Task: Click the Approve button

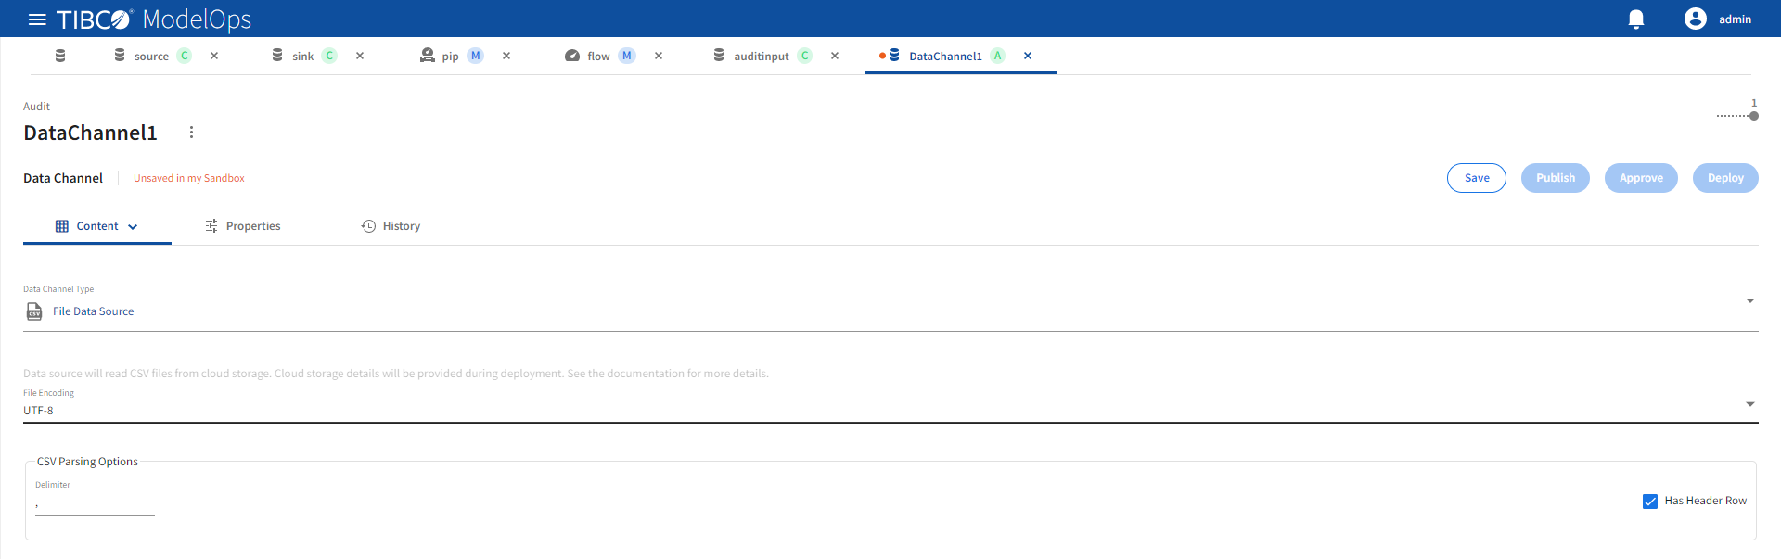Action: coord(1641,178)
